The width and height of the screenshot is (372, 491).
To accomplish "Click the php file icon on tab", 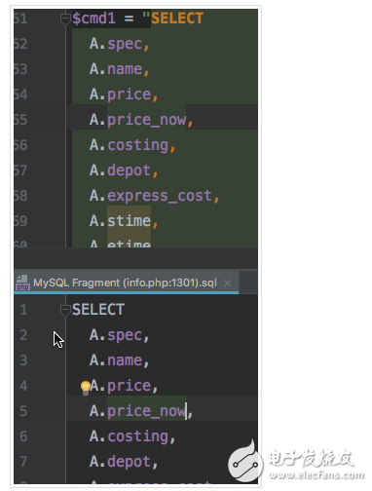I will [x=22, y=283].
